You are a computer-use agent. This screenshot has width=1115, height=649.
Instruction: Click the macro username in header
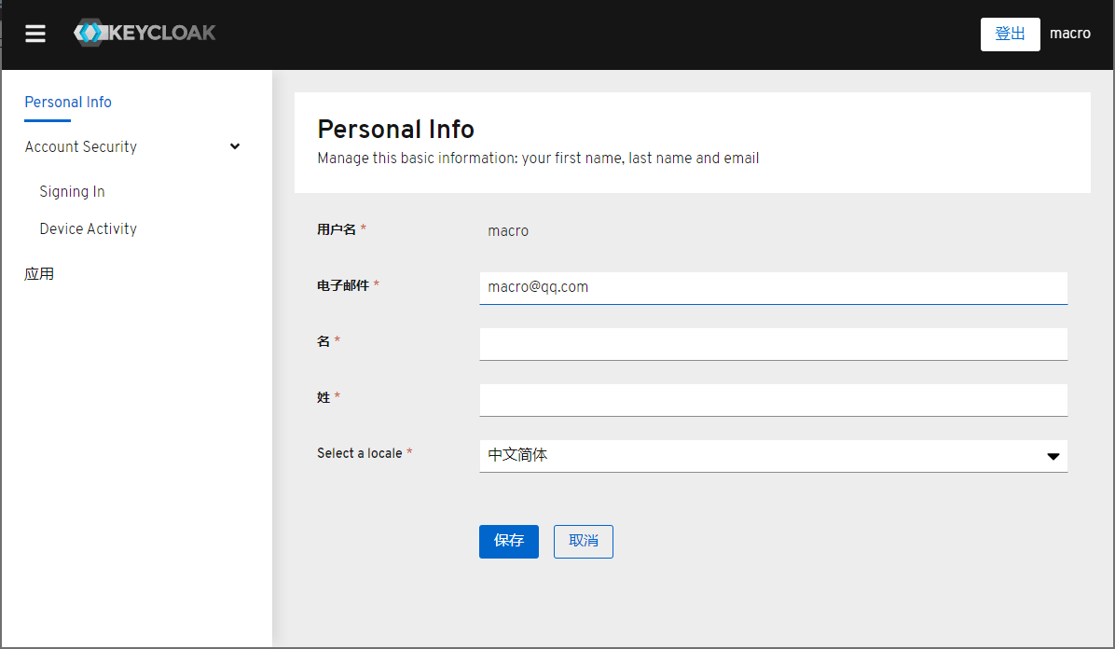point(1069,34)
